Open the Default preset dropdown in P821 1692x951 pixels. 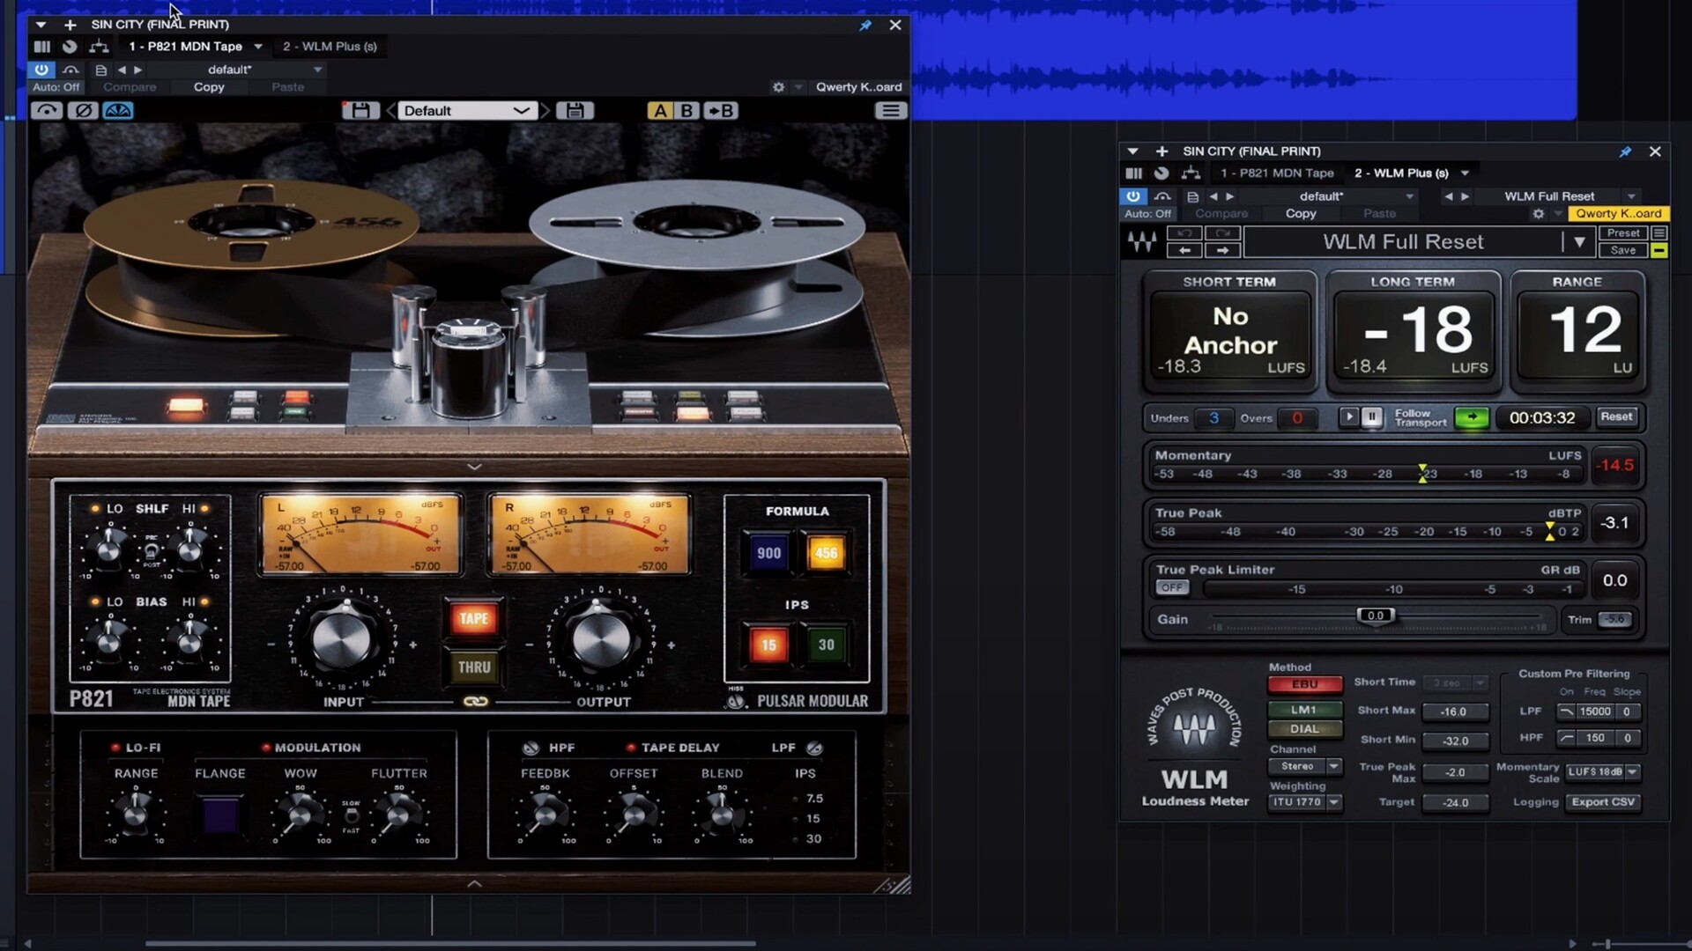[x=467, y=111]
